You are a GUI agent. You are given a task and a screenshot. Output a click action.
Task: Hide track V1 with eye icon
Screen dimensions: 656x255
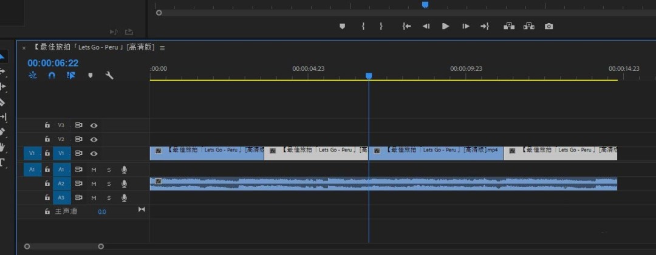[94, 154]
